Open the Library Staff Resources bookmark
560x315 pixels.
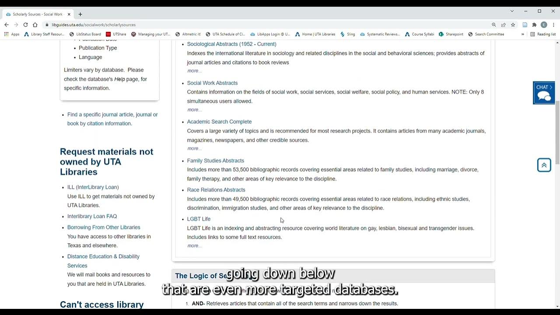(x=44, y=34)
